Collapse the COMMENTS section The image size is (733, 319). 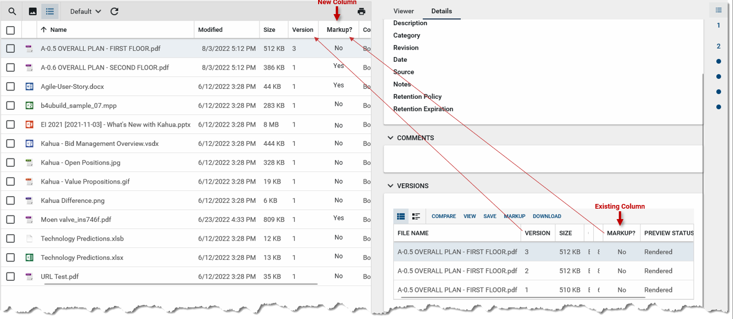[390, 138]
